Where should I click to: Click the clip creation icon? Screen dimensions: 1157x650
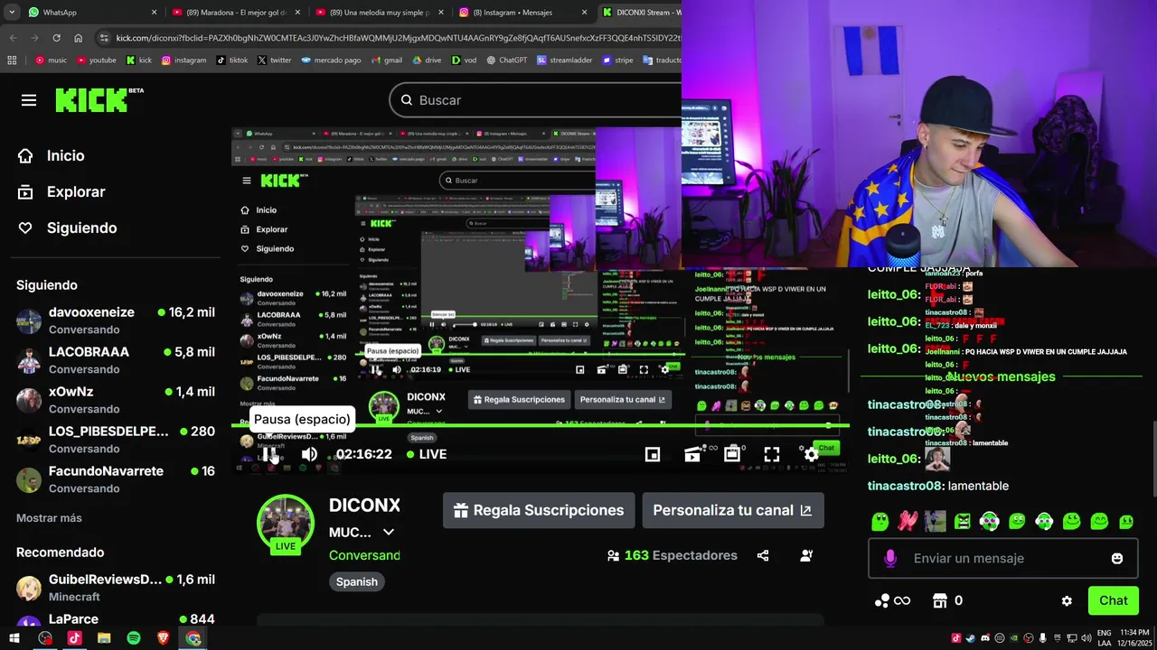(x=692, y=454)
